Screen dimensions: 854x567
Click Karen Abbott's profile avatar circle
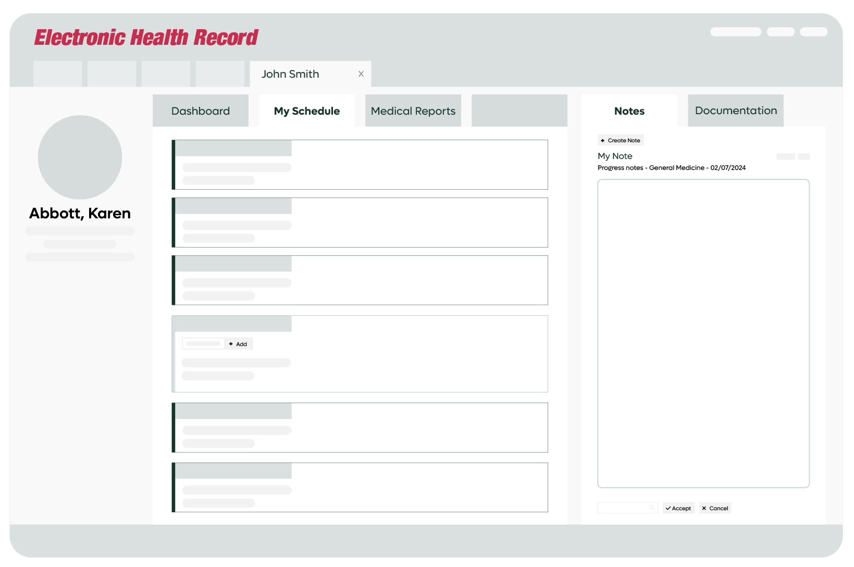pyautogui.click(x=80, y=157)
